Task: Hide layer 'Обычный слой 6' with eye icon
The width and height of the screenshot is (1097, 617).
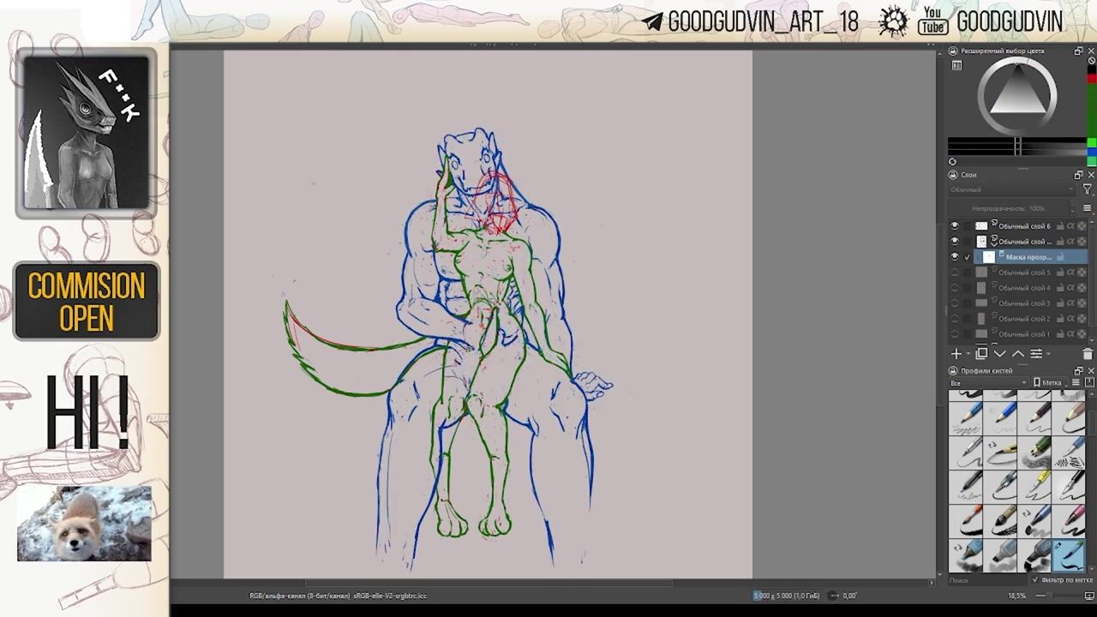Action: pos(955,226)
